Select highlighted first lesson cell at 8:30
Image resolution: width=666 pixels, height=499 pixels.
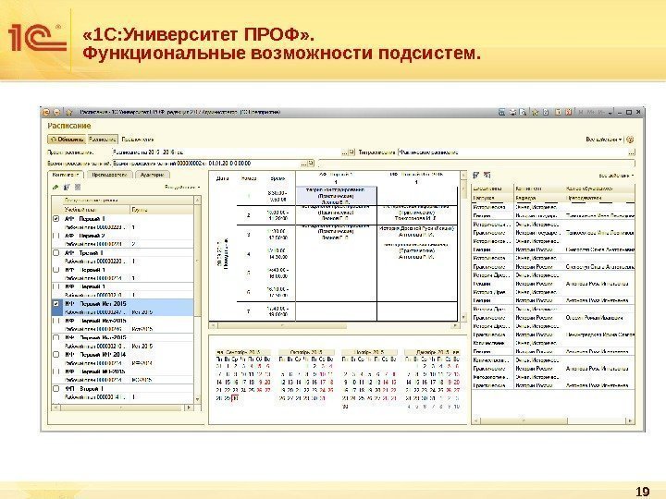tap(336, 196)
